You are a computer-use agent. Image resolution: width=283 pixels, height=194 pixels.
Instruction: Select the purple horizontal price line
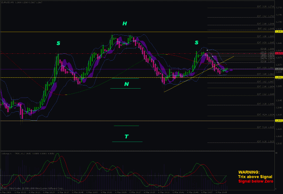[x=138, y=69]
